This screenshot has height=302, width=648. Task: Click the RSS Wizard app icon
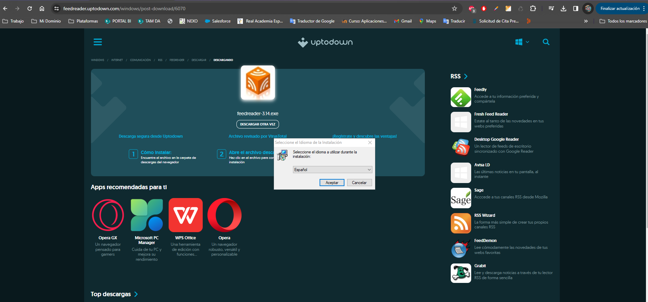[x=461, y=223]
